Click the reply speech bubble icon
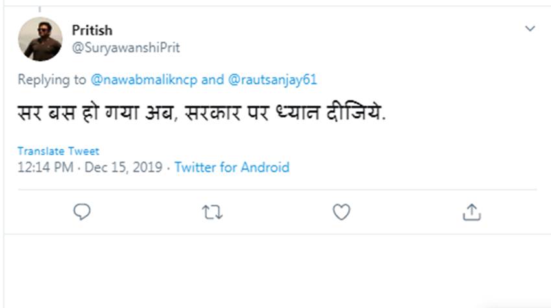 (x=82, y=212)
